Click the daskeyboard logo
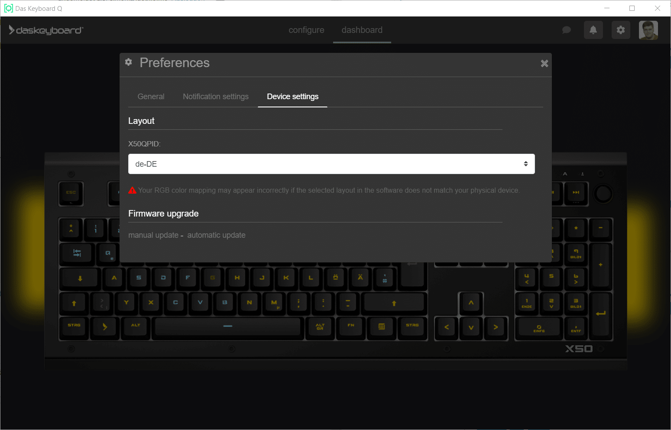Viewport: 671px width, 430px height. click(46, 30)
